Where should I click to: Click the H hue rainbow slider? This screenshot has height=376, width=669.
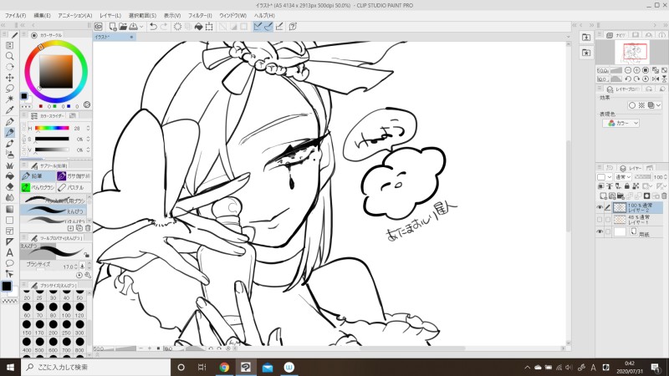(x=52, y=128)
